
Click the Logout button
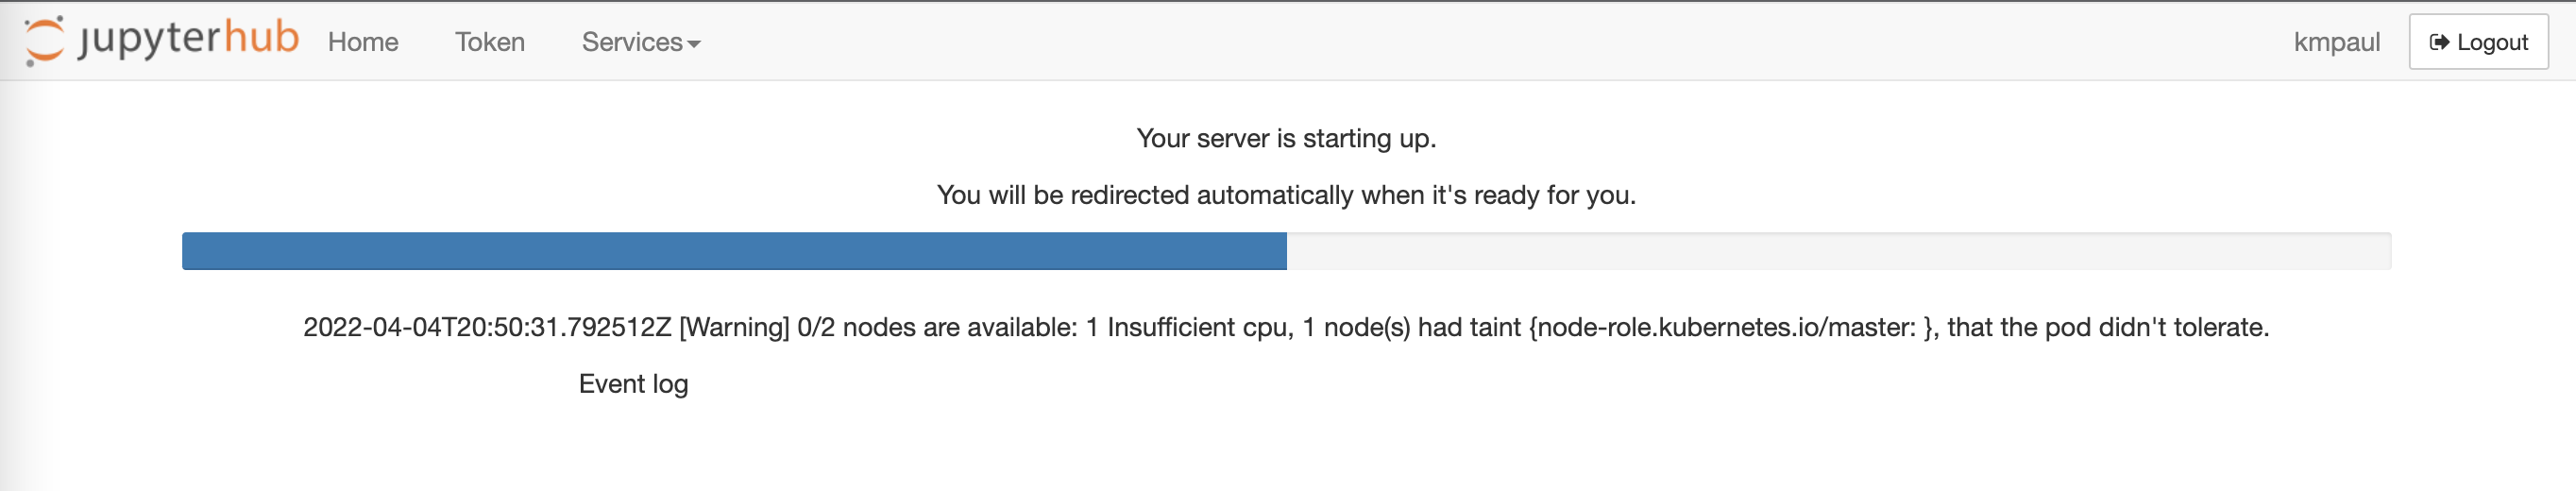click(x=2478, y=42)
